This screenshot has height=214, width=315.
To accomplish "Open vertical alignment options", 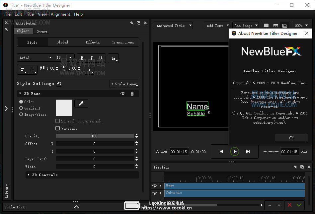I will (33, 70).
